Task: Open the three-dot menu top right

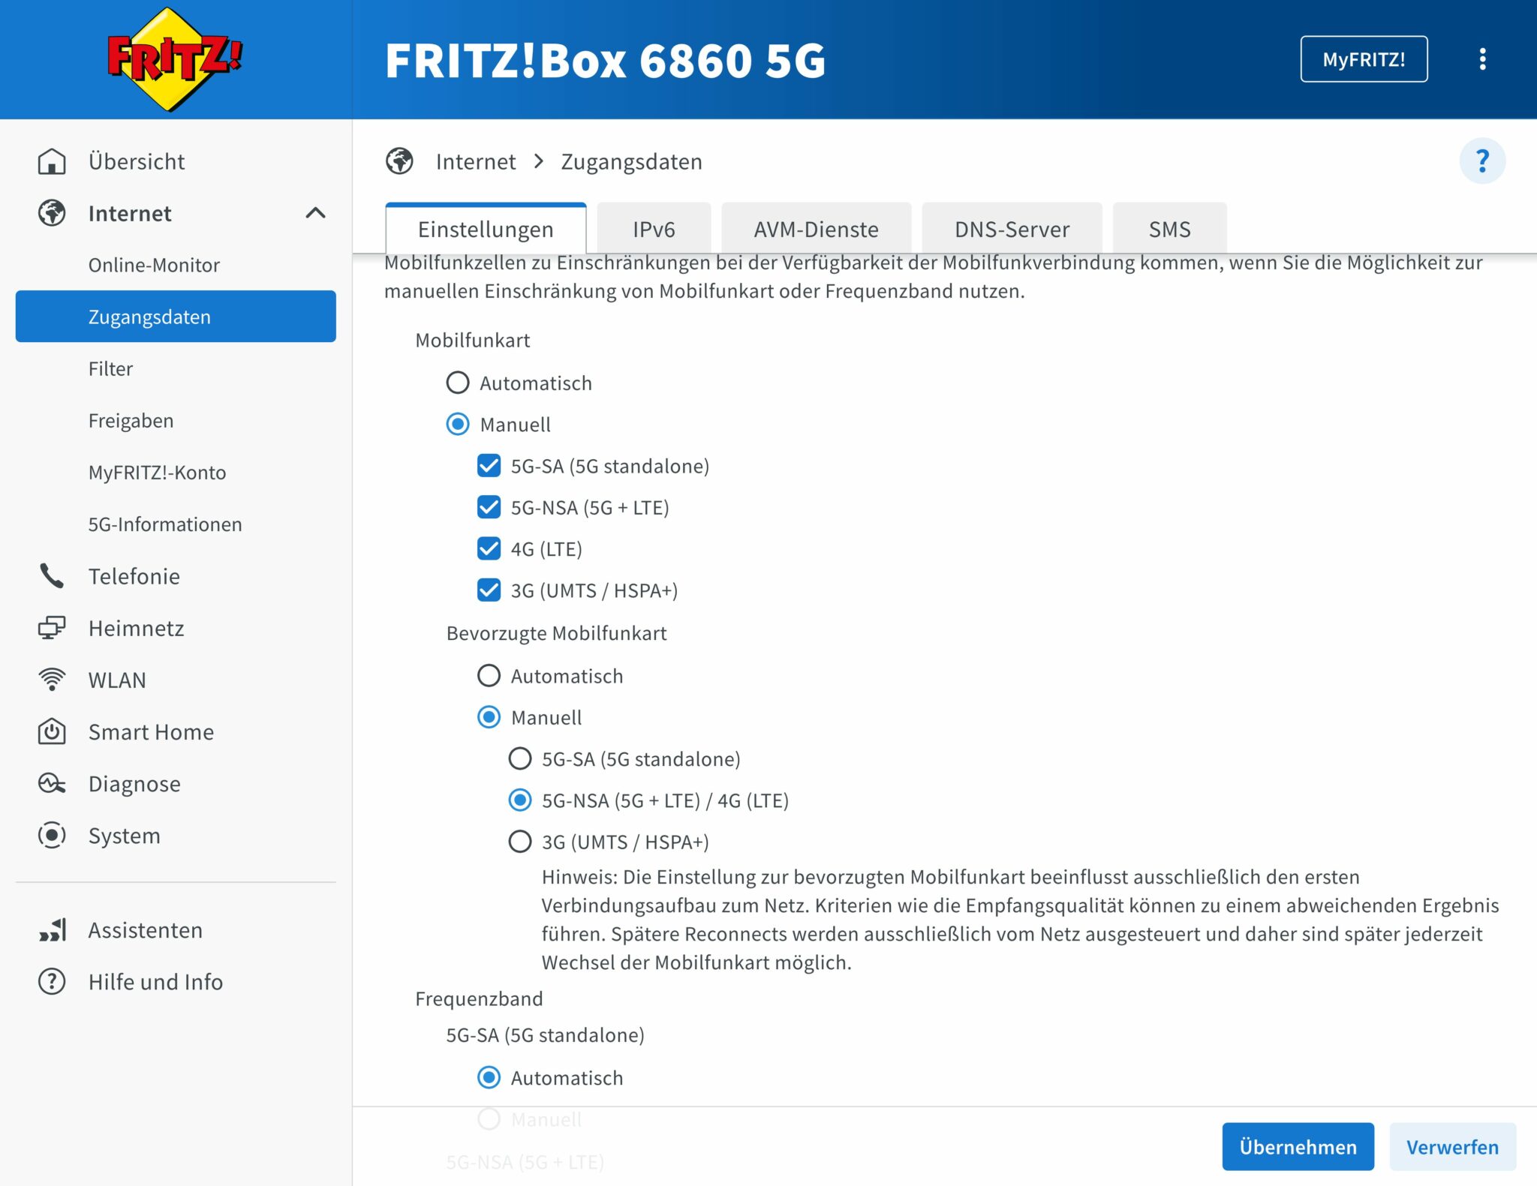Action: (1483, 59)
